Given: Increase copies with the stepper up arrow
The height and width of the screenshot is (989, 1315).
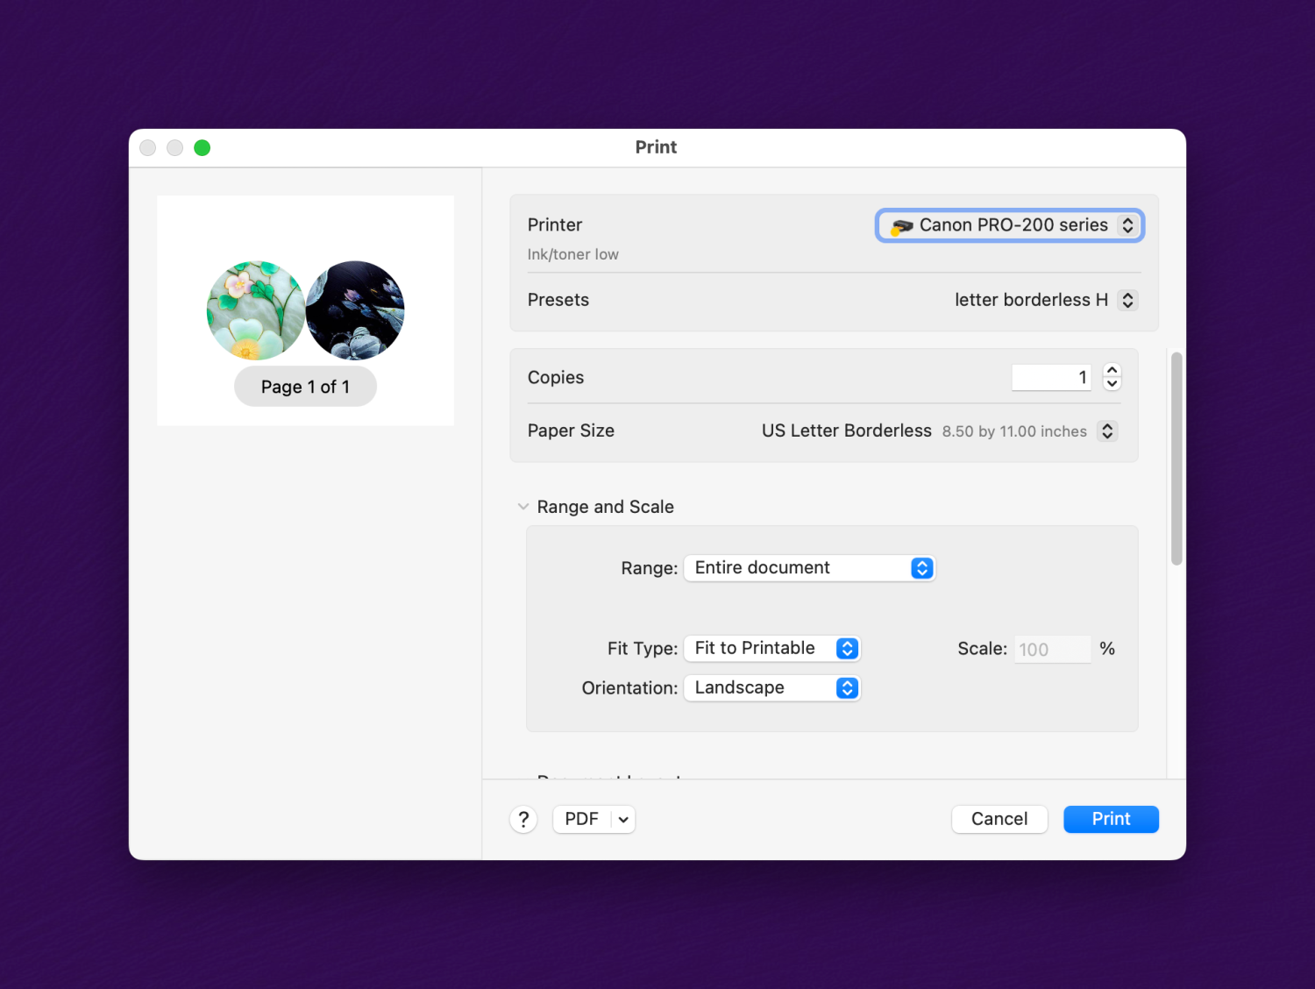Looking at the screenshot, I should pos(1112,370).
